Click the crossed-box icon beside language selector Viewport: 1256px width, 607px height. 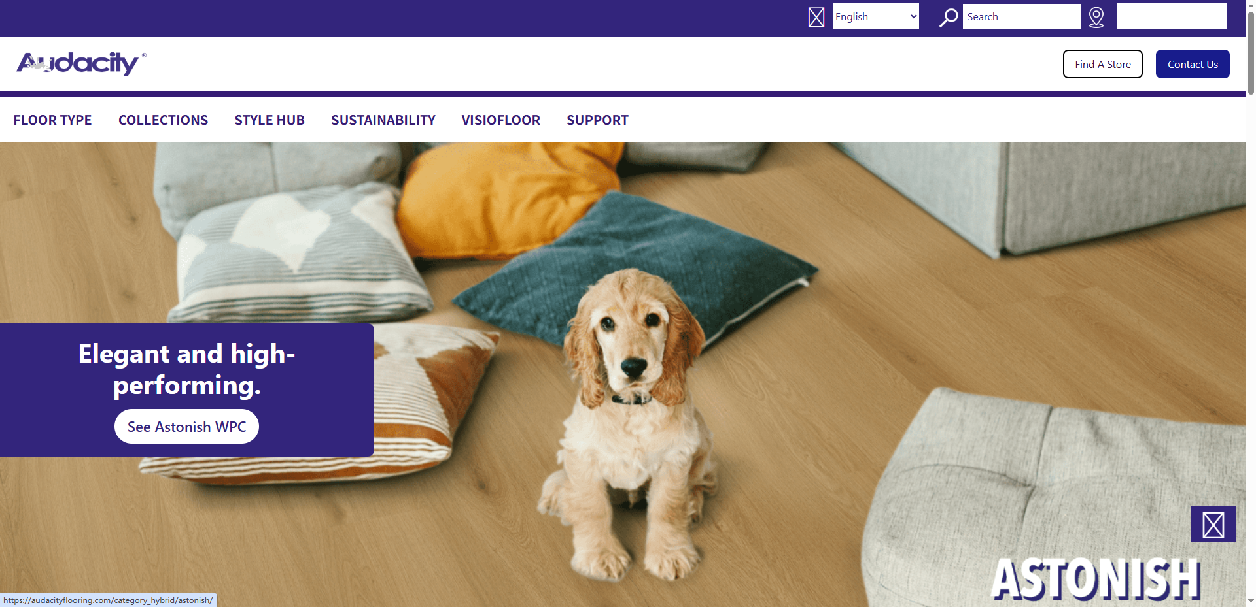point(816,17)
